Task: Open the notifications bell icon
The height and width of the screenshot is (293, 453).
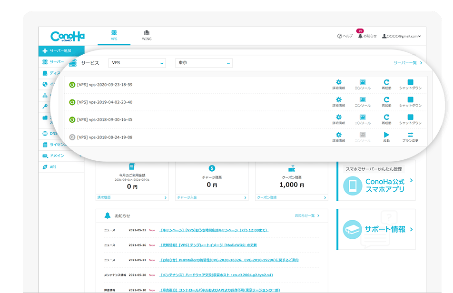Action: point(360,36)
